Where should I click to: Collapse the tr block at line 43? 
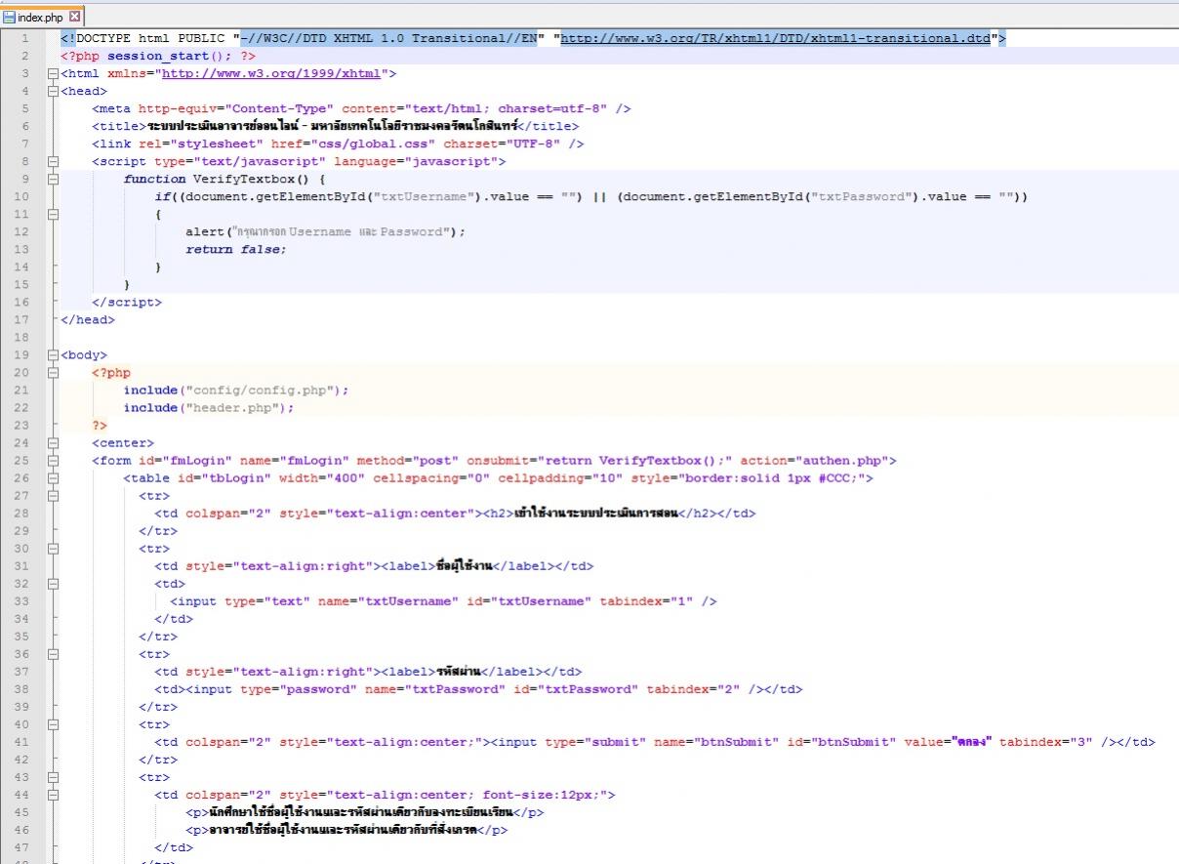point(54,776)
